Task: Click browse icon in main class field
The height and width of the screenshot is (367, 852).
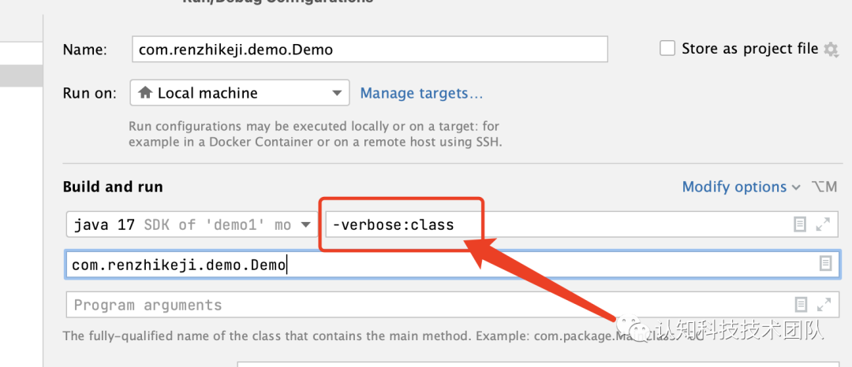Action: click(x=825, y=265)
